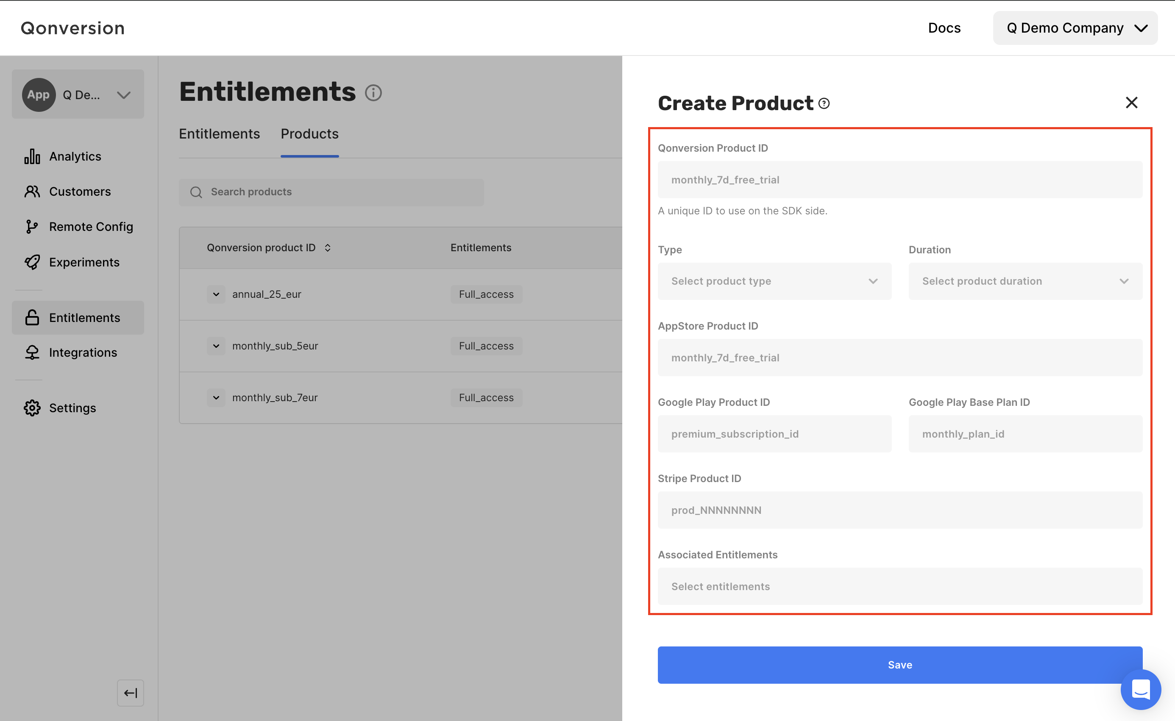The height and width of the screenshot is (721, 1175).
Task: Open Settings gear icon
Action: tap(32, 408)
